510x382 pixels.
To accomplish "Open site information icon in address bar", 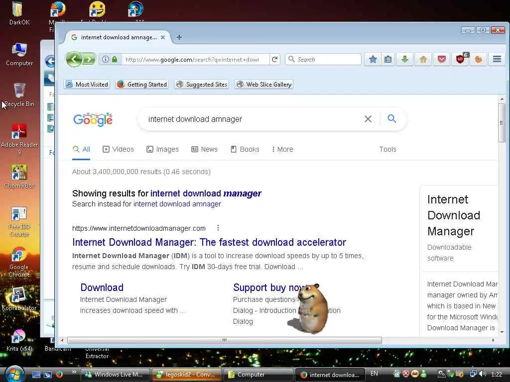I will pos(106,60).
